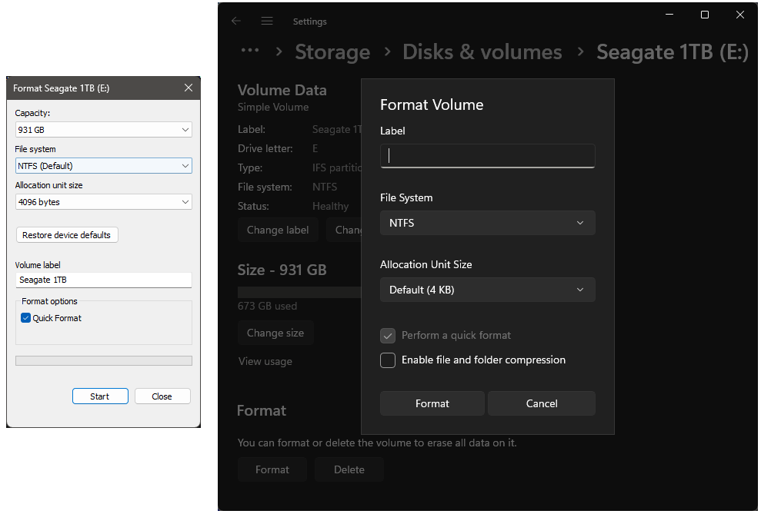Click View usage link in Settings
This screenshot has height=514, width=761.
[x=265, y=361]
